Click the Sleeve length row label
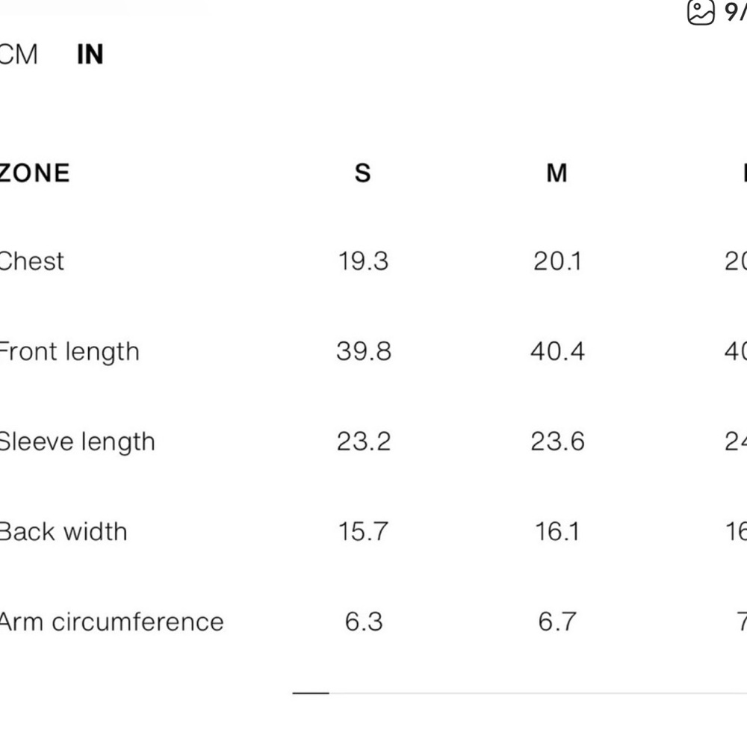The image size is (747, 747). click(77, 441)
